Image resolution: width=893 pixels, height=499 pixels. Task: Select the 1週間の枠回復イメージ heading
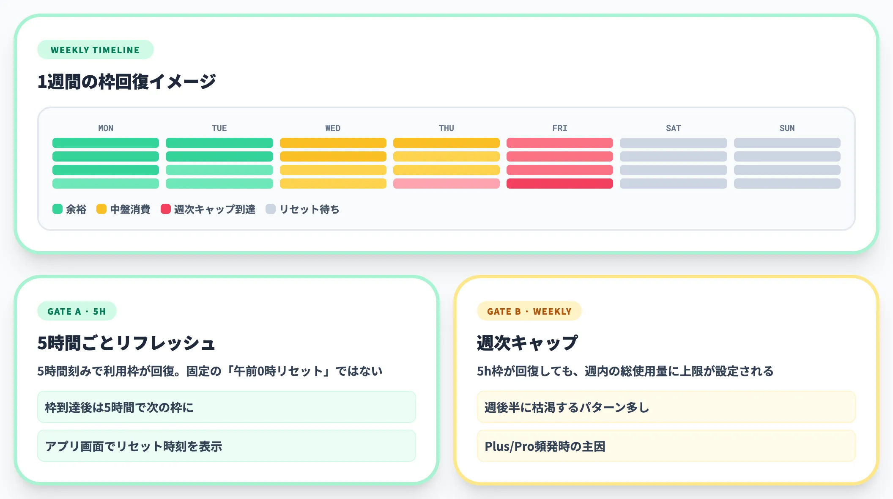pyautogui.click(x=126, y=82)
